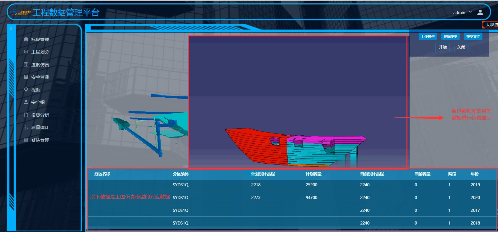This screenshot has width=498, height=232.
Task: Click 开始 to start the simulation
Action: coord(443,47)
